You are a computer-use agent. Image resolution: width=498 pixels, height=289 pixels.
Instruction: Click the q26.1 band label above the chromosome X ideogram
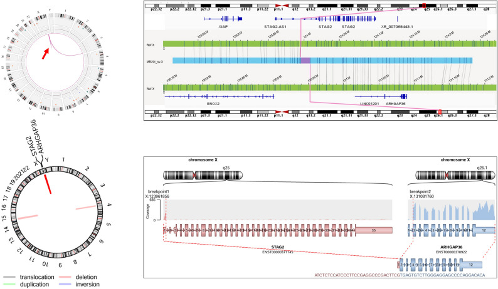(482, 168)
